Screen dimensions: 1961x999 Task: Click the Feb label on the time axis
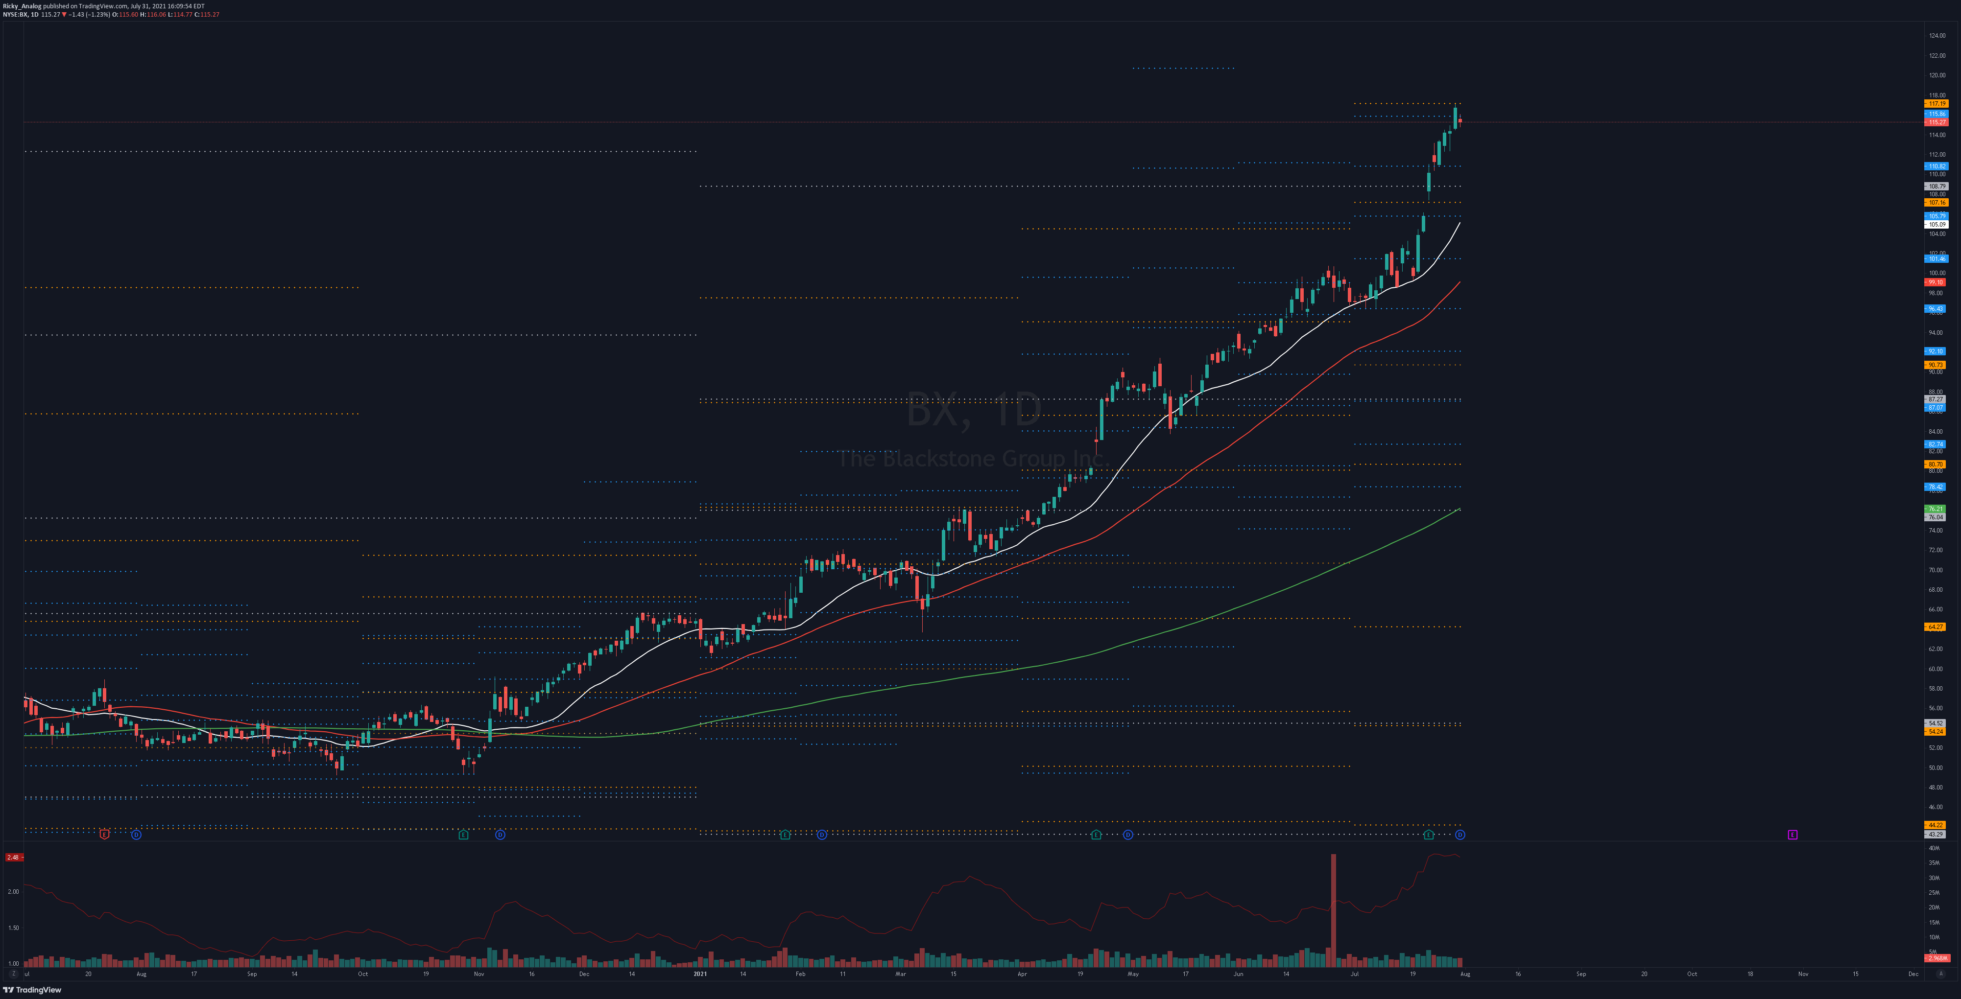(x=800, y=973)
